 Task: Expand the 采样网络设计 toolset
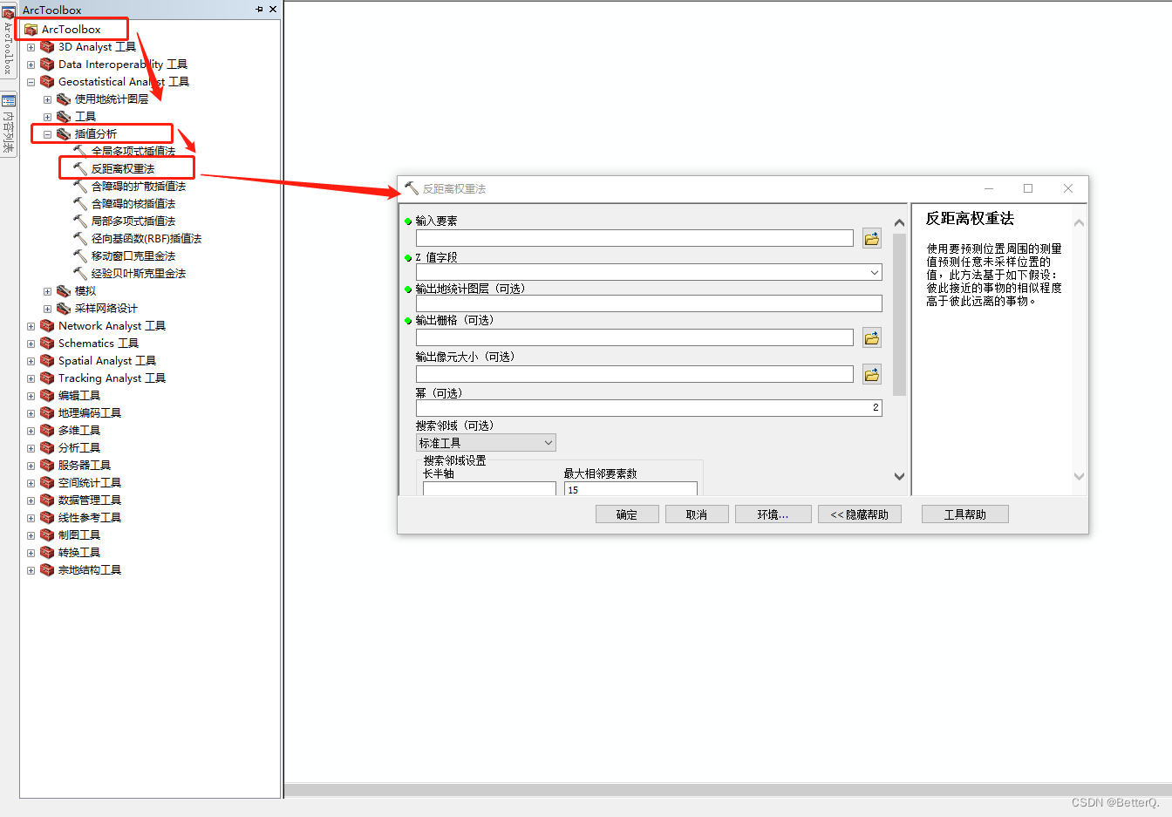click(47, 309)
